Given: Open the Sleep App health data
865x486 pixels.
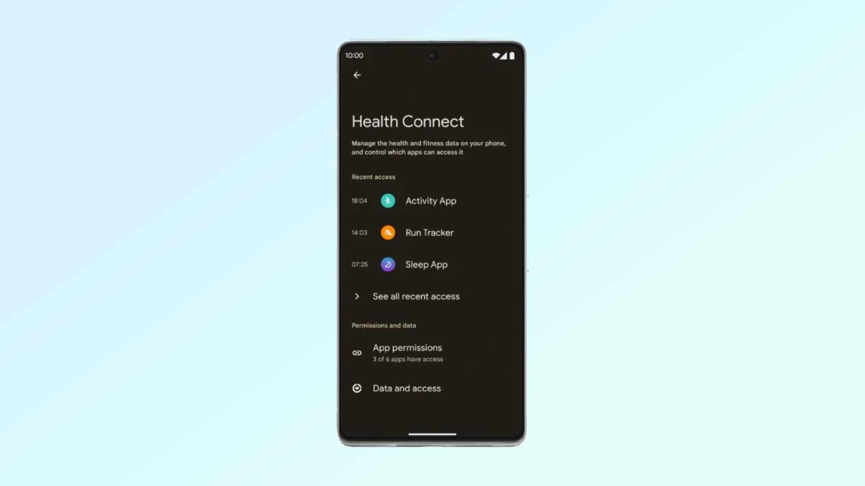Looking at the screenshot, I should point(426,264).
